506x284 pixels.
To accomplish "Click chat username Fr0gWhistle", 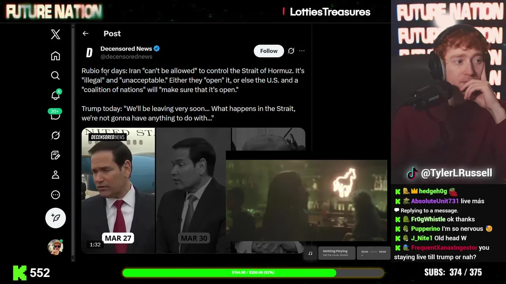I will pos(428,219).
